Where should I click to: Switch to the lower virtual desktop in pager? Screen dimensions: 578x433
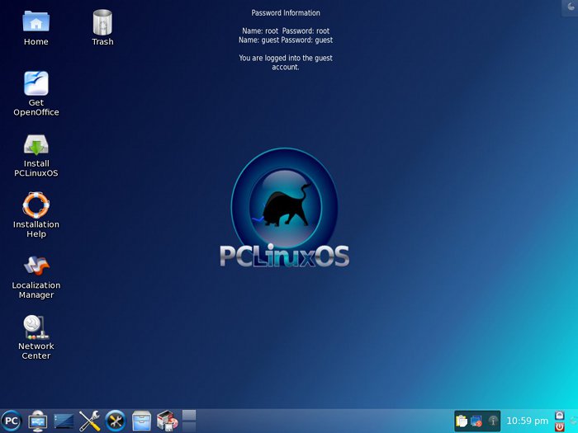tap(189, 426)
